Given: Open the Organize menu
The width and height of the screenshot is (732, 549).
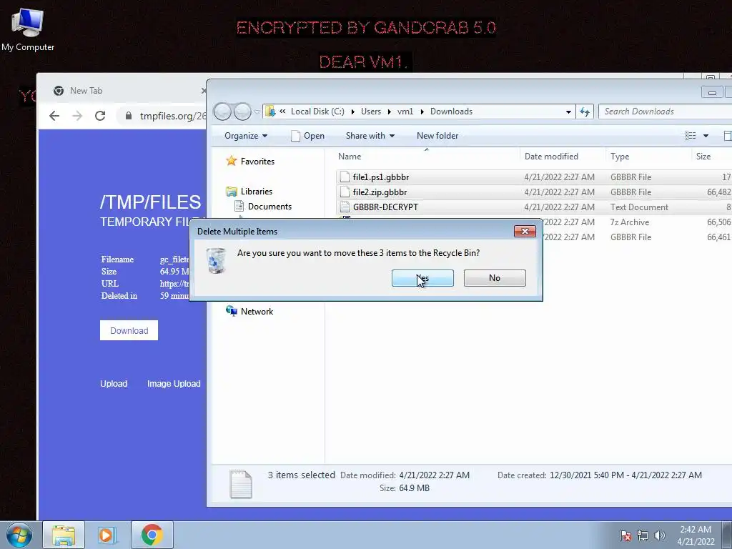Looking at the screenshot, I should pos(246,136).
